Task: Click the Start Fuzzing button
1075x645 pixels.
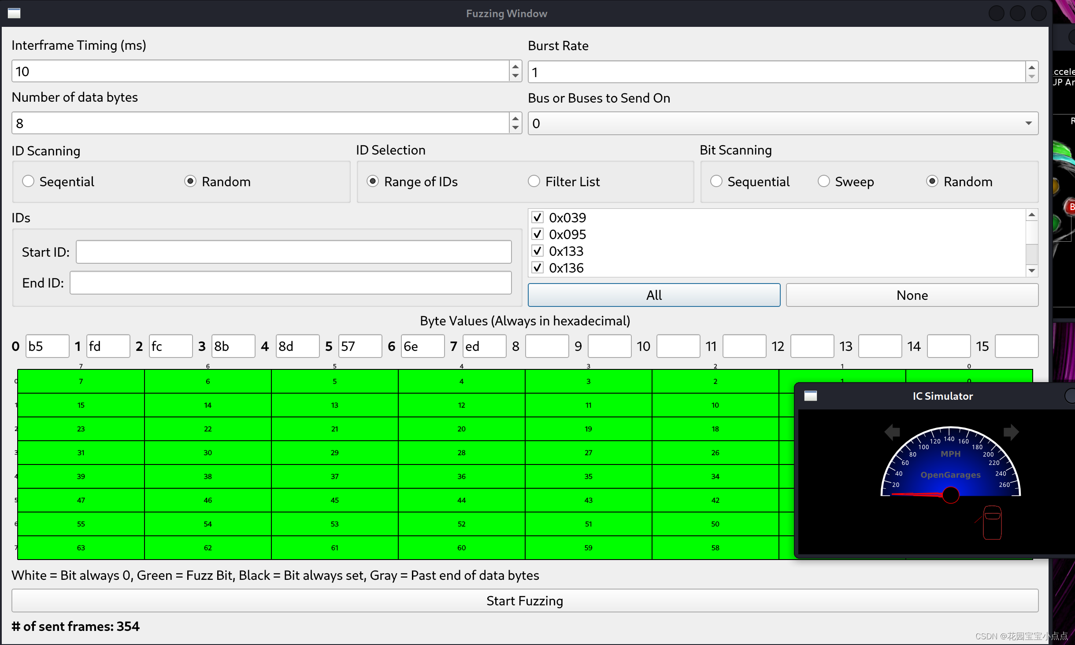Action: click(524, 601)
